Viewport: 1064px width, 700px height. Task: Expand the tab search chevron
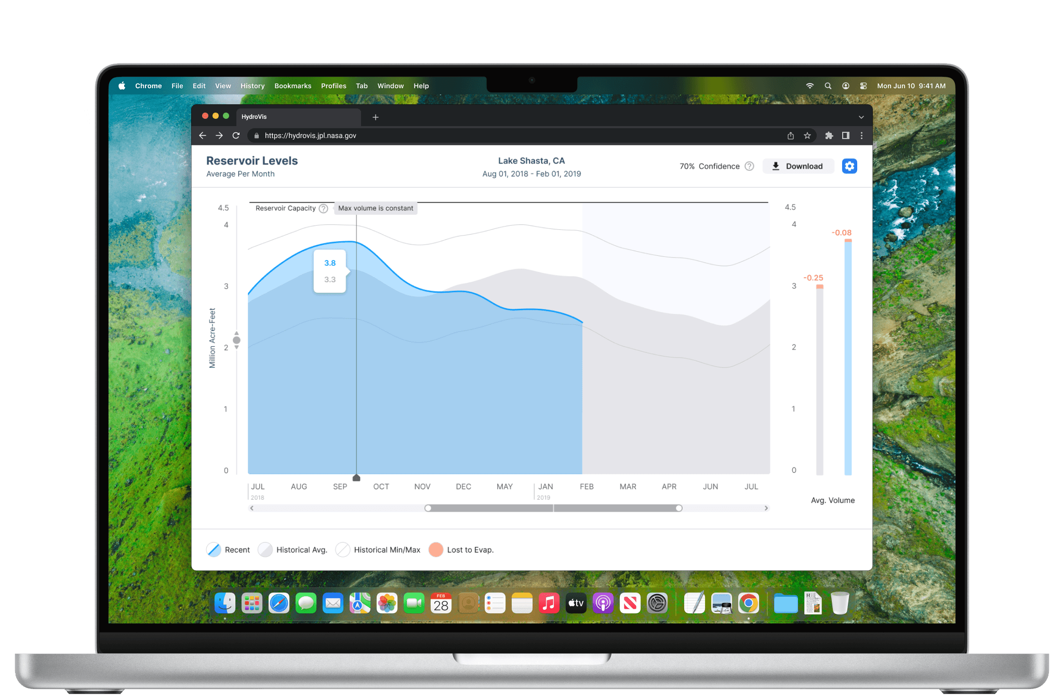(861, 117)
